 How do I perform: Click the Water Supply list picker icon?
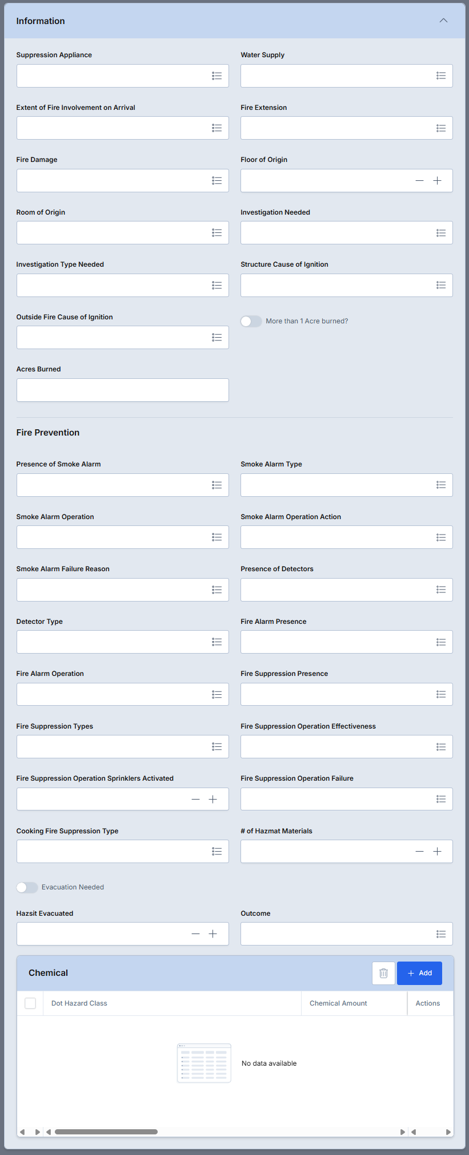pyautogui.click(x=441, y=76)
